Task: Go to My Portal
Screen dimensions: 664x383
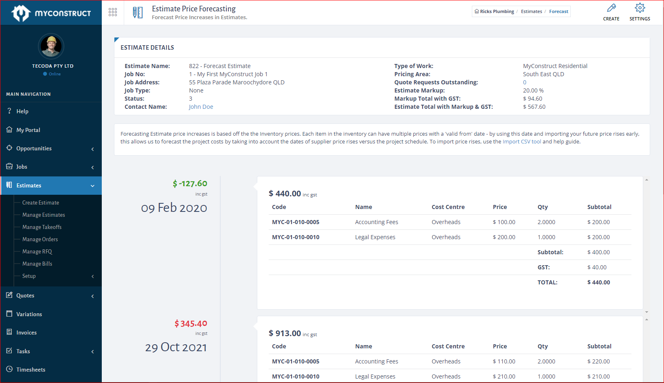Action: click(x=28, y=130)
